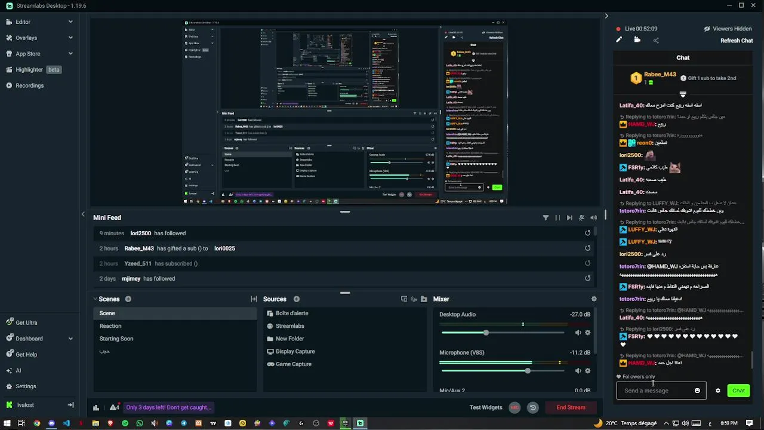The image size is (764, 430).
Task: Replay the Yzeed_511 subscribed alert
Action: point(588,263)
